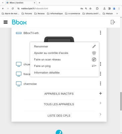Open a new browser tab
This screenshot has height=134, width=122.
tap(39, 3)
